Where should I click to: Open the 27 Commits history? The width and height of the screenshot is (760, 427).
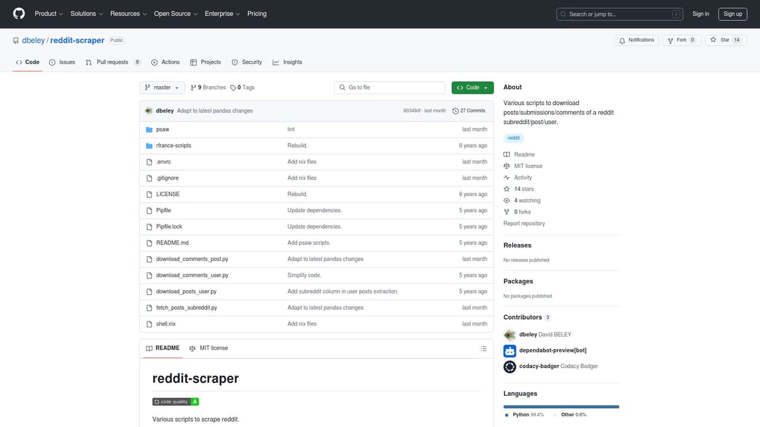469,111
